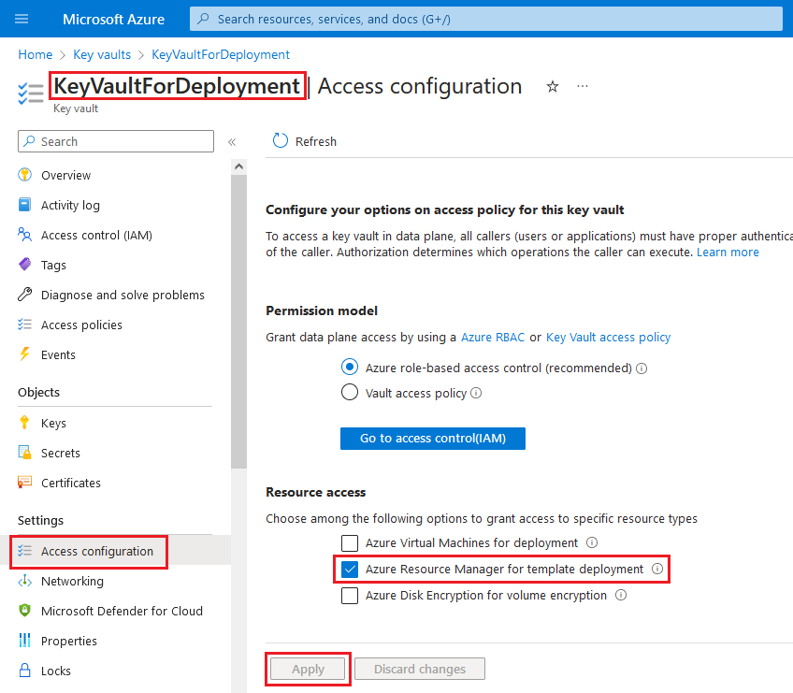Click info icon beside Azure Virtual Machines
The height and width of the screenshot is (693, 793).
click(592, 543)
